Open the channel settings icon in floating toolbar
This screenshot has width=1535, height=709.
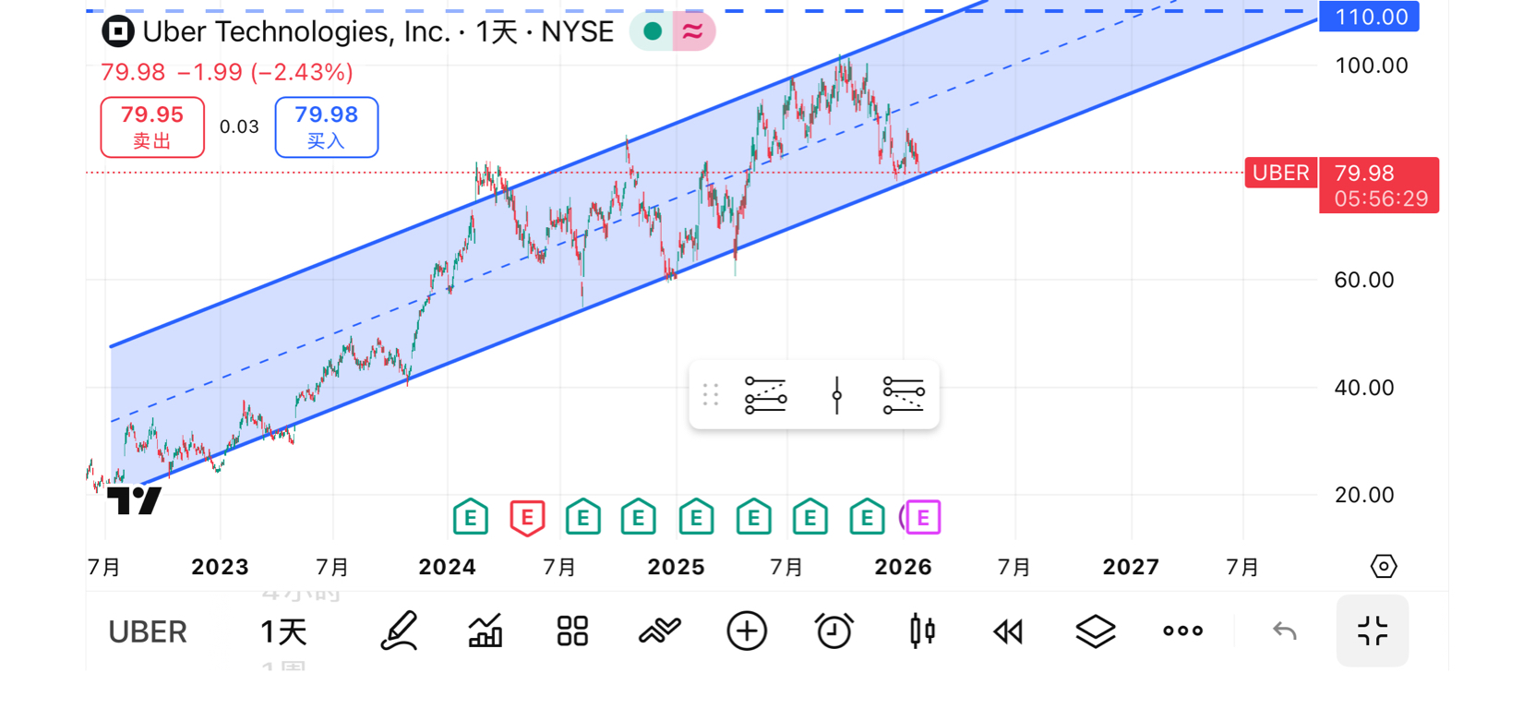coord(904,395)
